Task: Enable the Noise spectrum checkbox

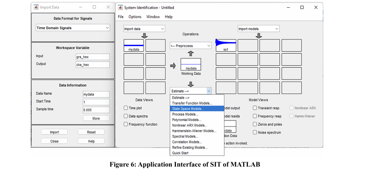Action: 255,132
